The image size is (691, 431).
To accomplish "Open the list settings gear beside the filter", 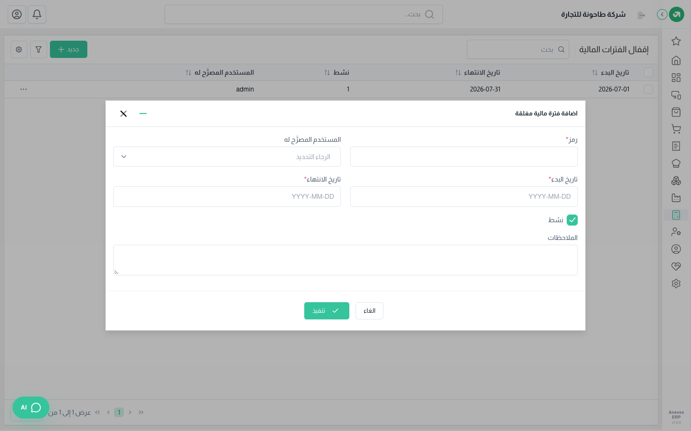I will coord(19,49).
